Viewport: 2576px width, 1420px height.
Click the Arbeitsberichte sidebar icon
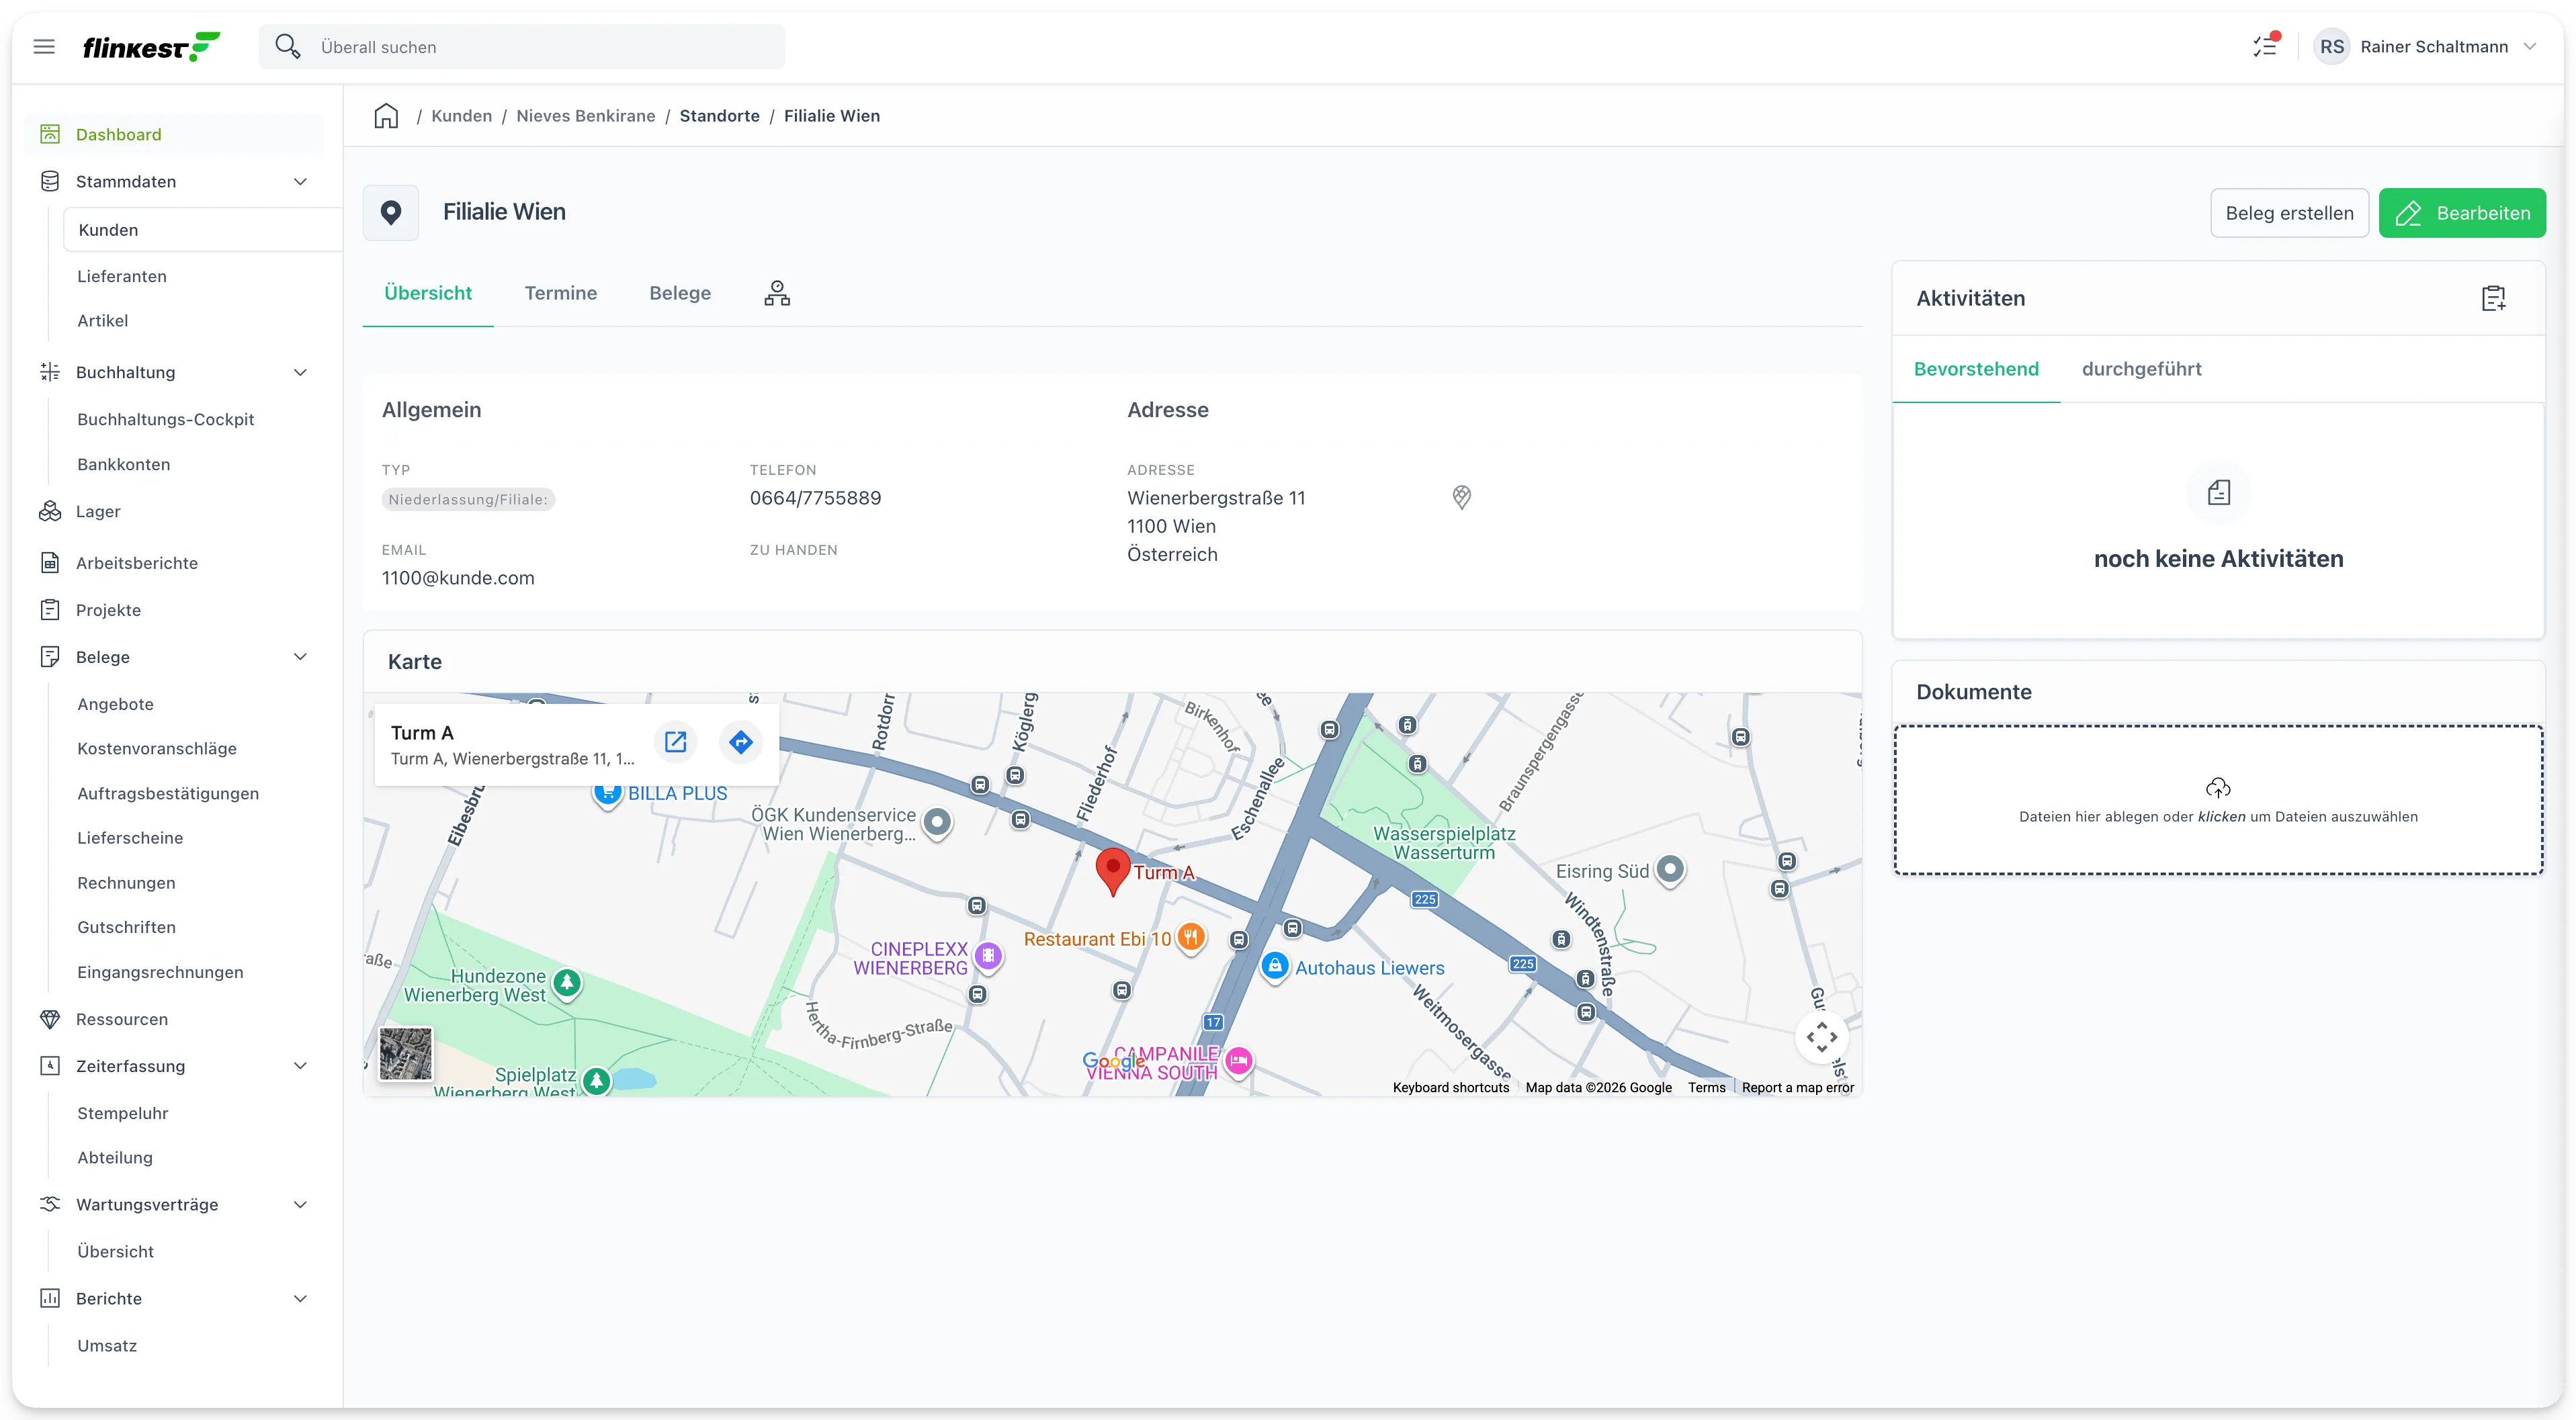pos(50,563)
